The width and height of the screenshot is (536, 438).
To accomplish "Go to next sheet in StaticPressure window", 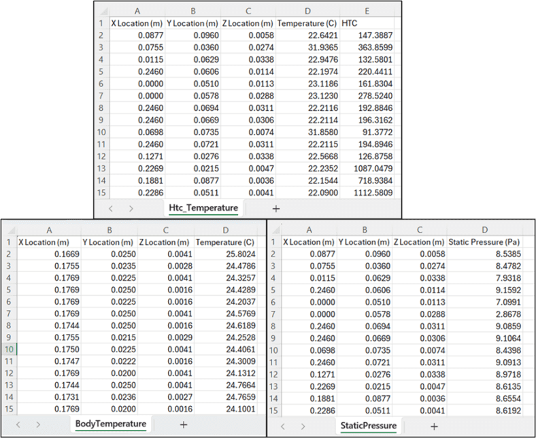I will (303, 426).
